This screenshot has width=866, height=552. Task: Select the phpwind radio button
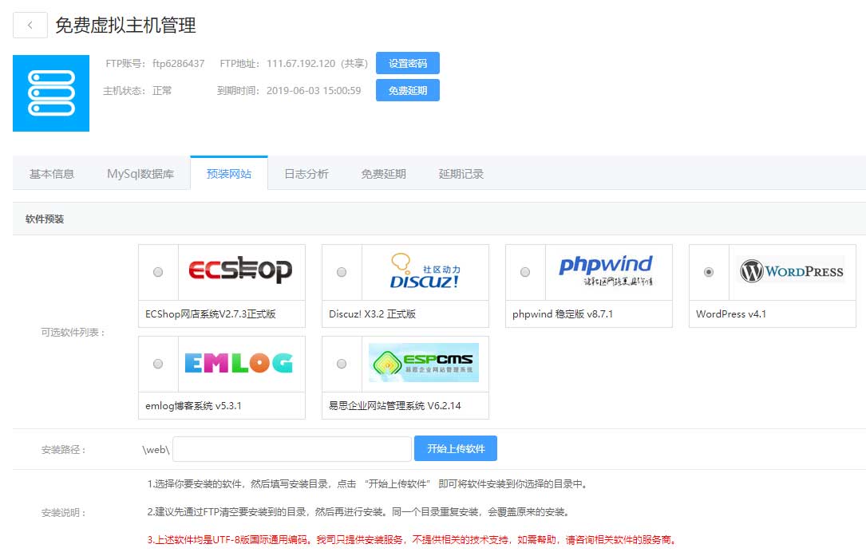(525, 272)
